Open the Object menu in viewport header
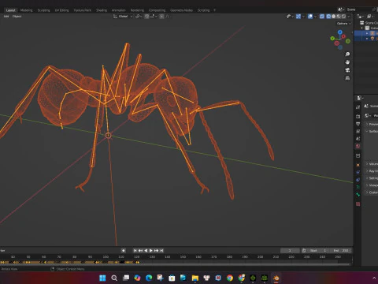 [x=17, y=17]
